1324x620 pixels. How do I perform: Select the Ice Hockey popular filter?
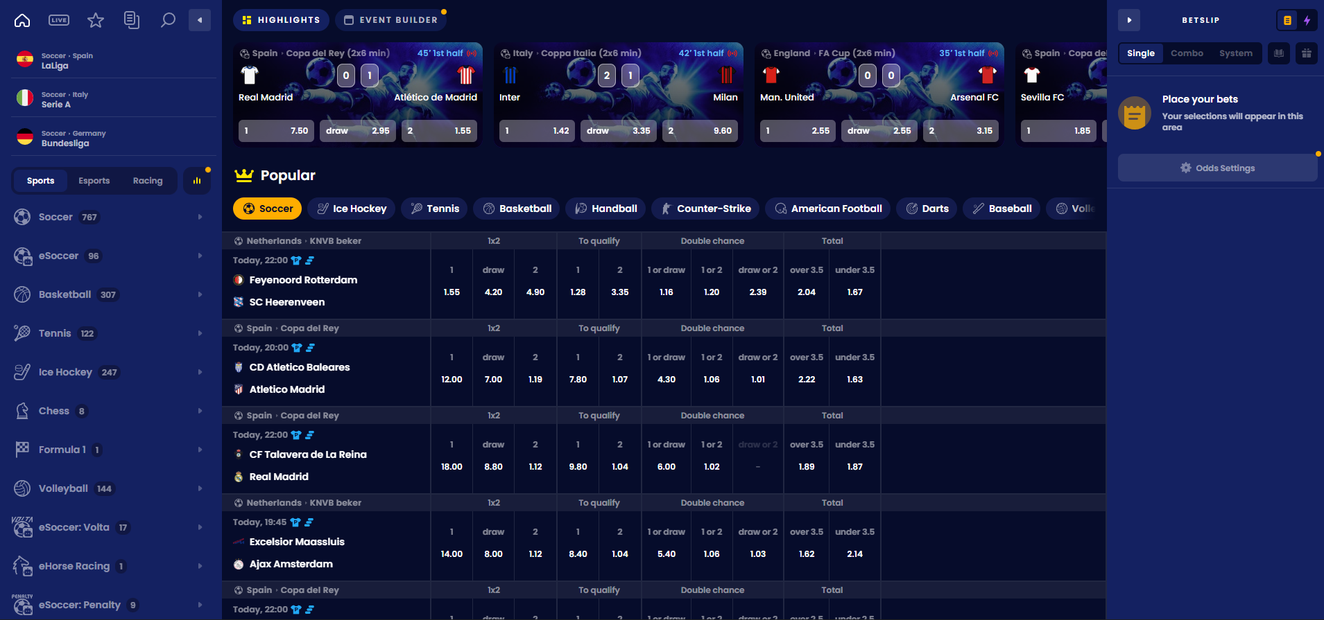[x=351, y=209]
